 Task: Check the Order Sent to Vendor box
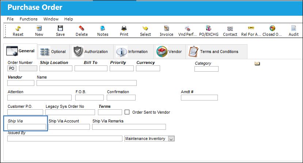pyautogui.click(x=127, y=112)
